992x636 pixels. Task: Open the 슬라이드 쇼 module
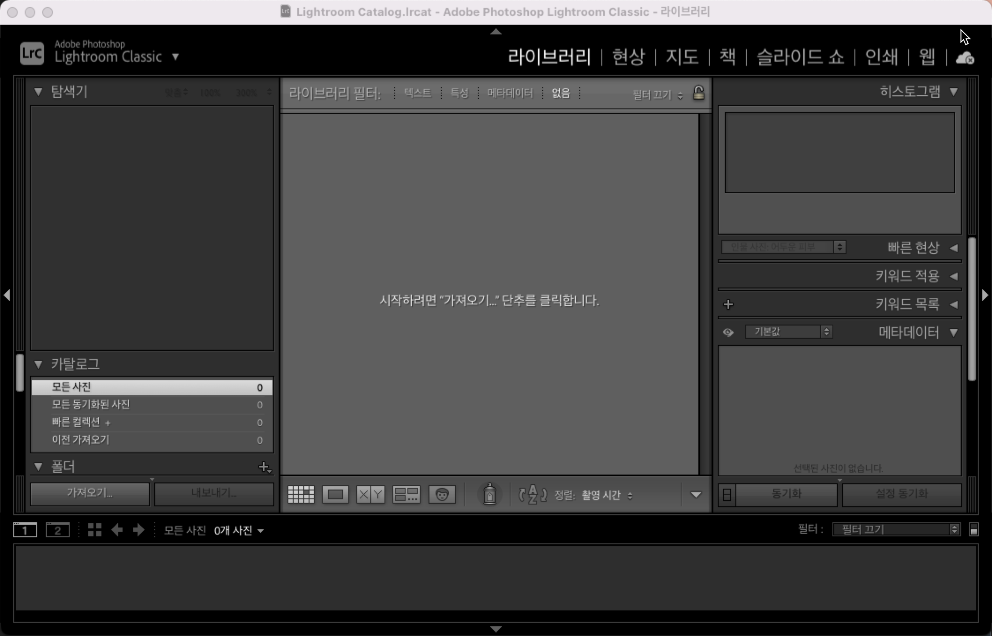pos(800,57)
